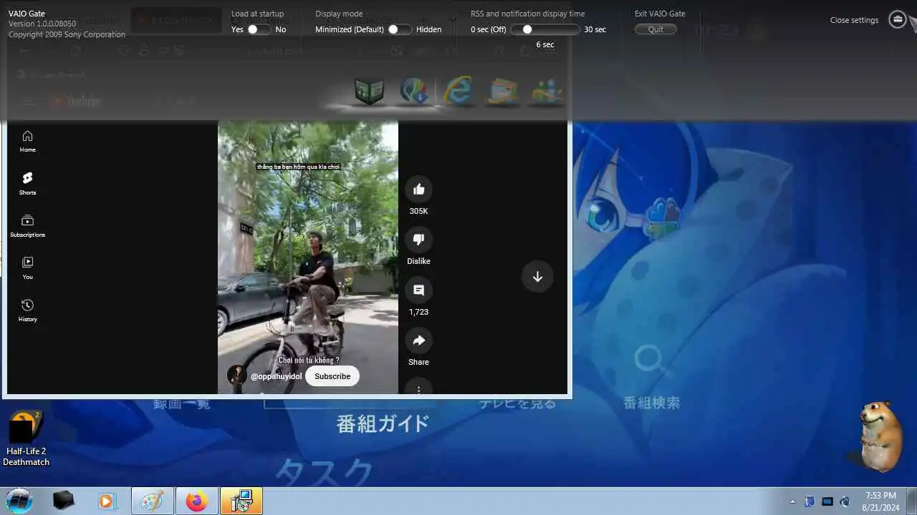Click the volume speaker icon in the tray

845,501
